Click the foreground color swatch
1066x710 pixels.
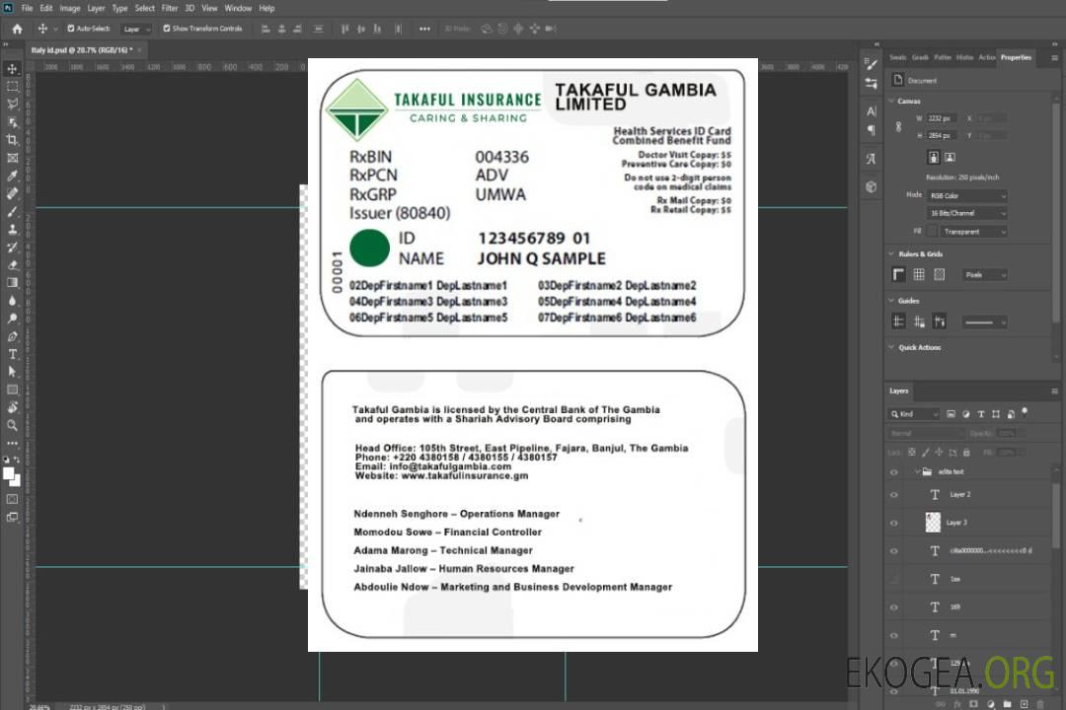point(9,474)
